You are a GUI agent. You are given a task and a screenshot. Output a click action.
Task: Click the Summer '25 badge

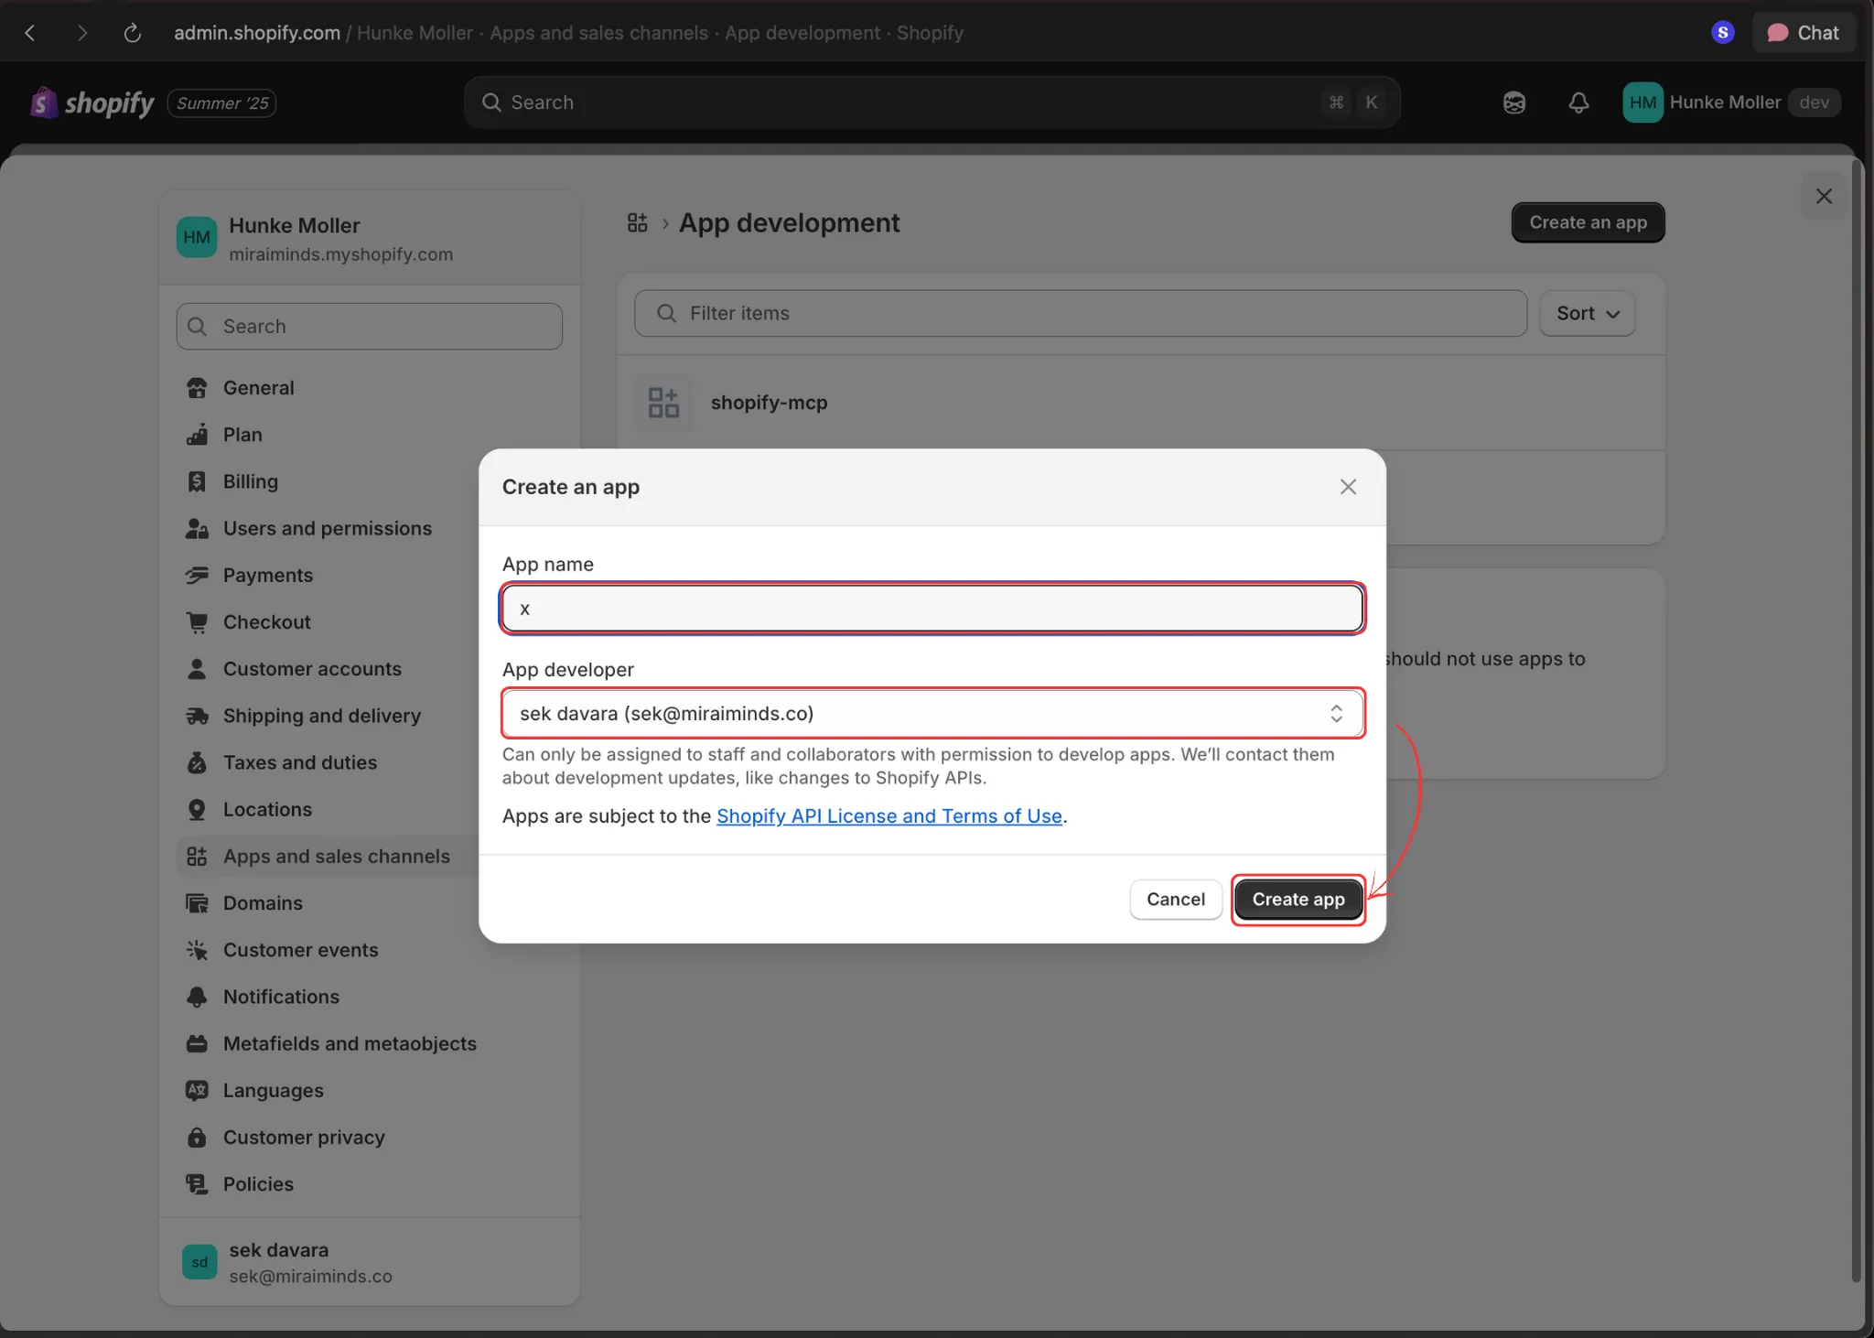[x=222, y=103]
